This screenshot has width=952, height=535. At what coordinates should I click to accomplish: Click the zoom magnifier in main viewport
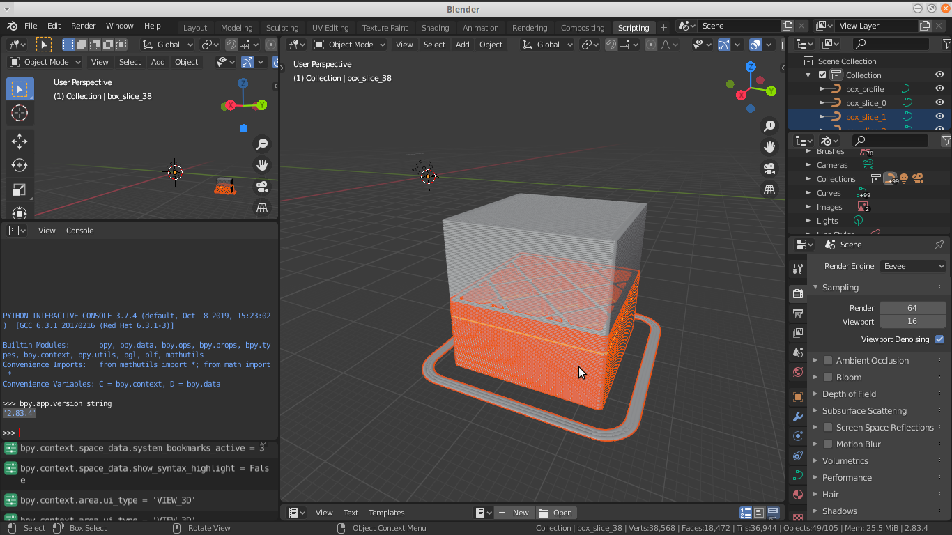click(769, 126)
